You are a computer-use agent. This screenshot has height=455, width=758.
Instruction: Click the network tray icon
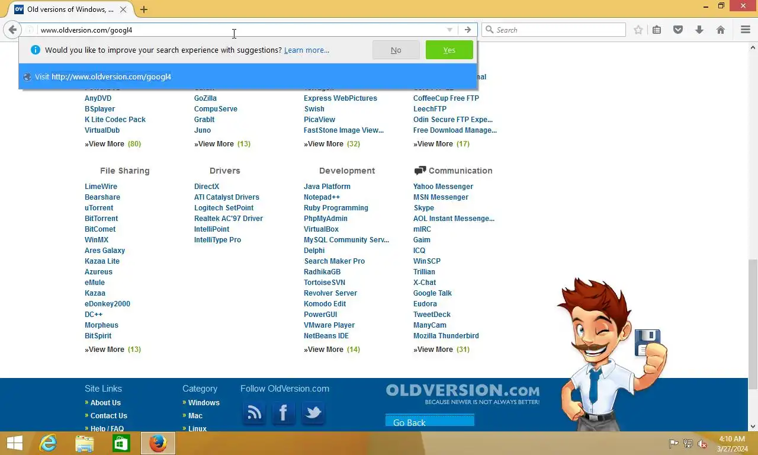[x=688, y=443]
